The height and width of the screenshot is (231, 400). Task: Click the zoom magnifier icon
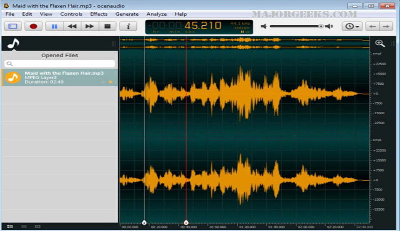380,43
